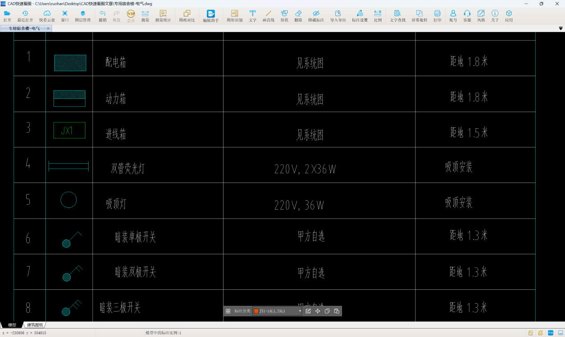
Task: Switch to the 模型 model tab
Action: point(12,325)
